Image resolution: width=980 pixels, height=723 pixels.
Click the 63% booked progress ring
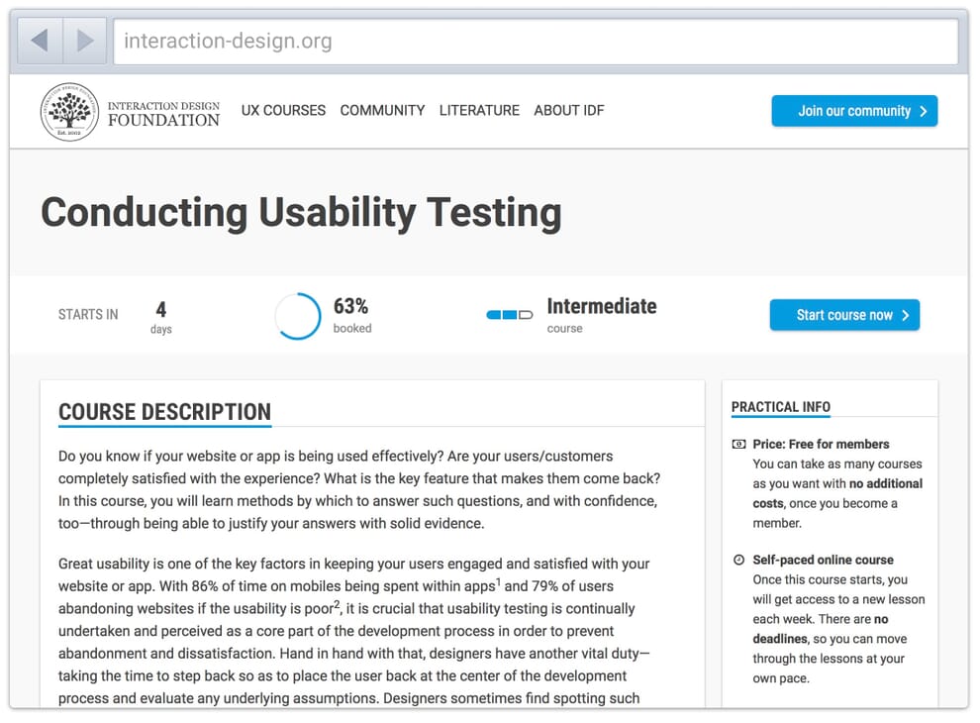point(297,315)
